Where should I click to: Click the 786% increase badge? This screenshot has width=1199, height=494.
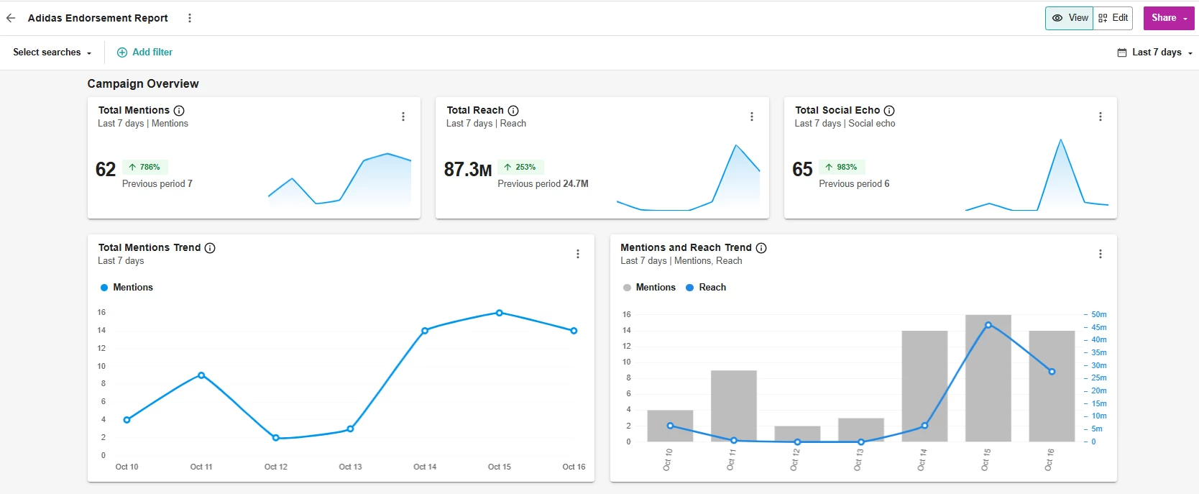point(145,168)
